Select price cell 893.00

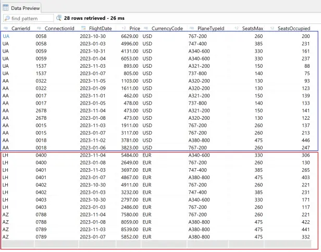[131, 66]
